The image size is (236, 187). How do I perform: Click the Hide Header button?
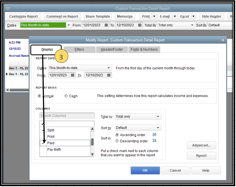click(x=211, y=16)
